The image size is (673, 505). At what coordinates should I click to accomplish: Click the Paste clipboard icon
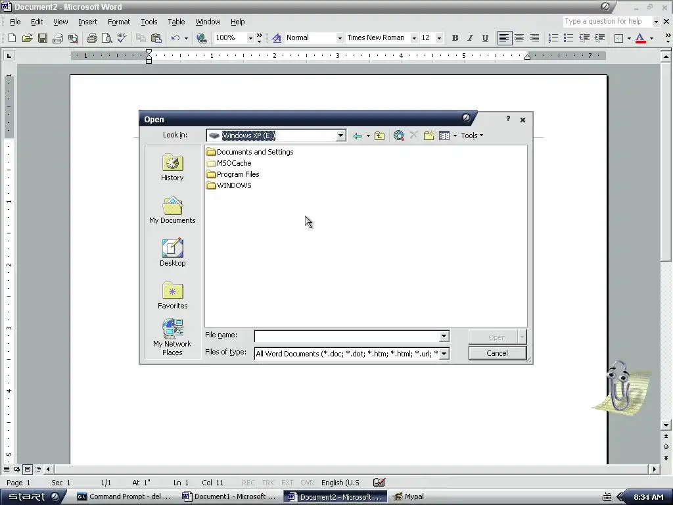tap(156, 38)
